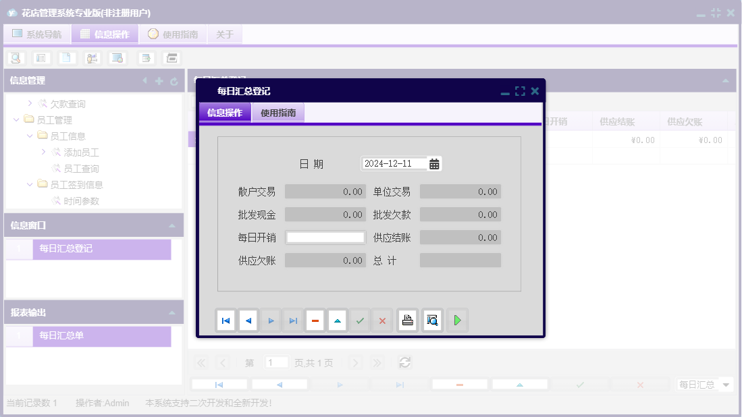Screen dimensions: 742x417
Task: Open the calendar icon beside the date field
Action: click(x=435, y=163)
